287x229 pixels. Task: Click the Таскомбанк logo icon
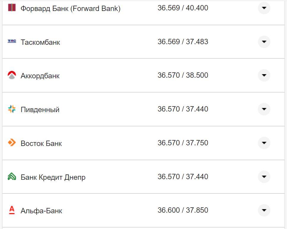(12, 42)
